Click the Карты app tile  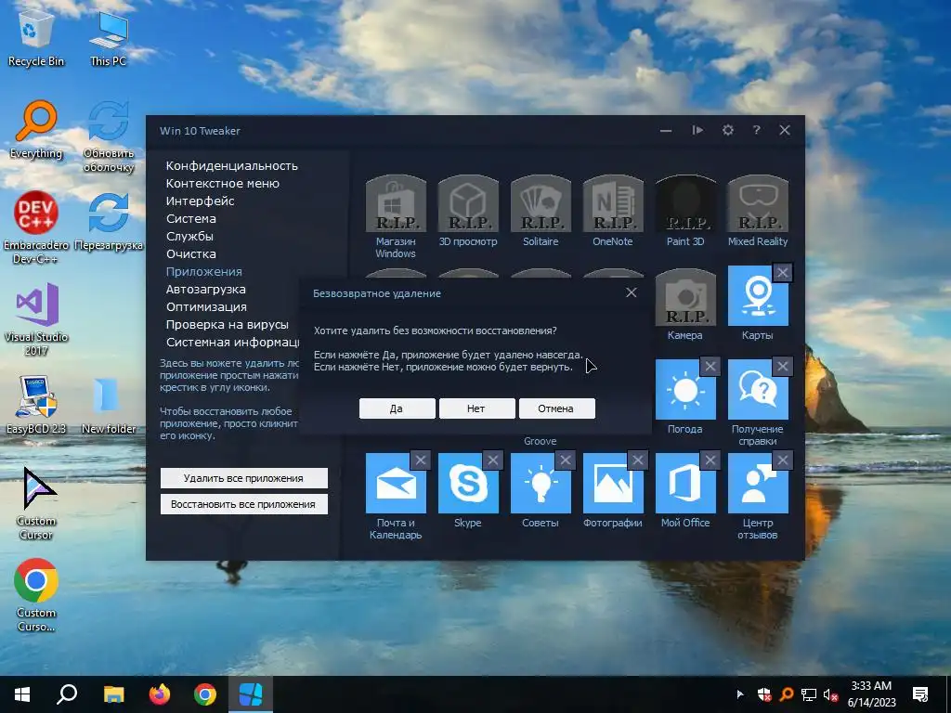pos(758,297)
